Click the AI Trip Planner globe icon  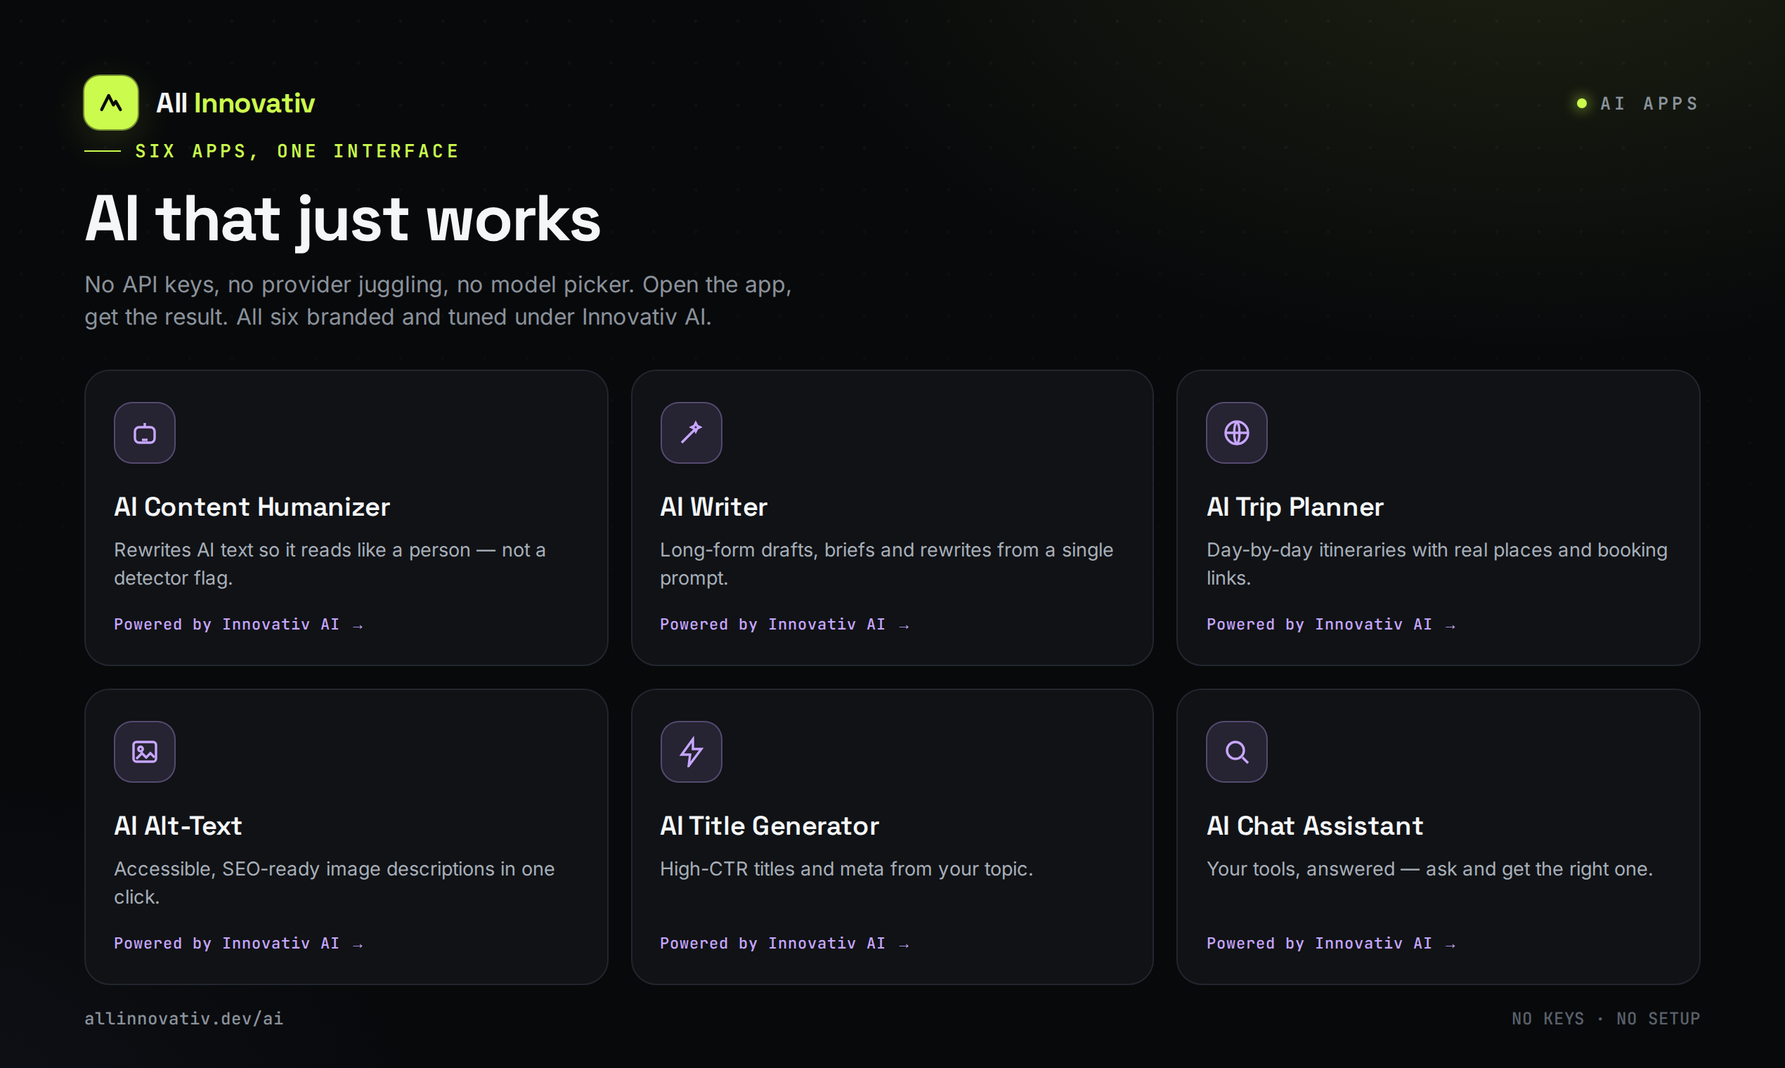coord(1237,433)
